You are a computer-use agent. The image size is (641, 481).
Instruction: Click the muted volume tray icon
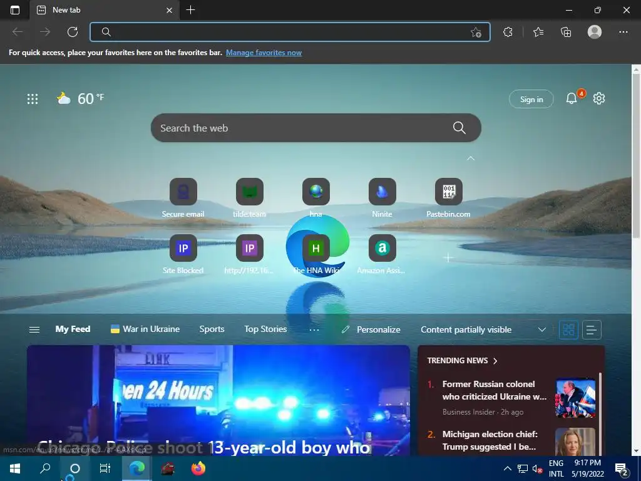pyautogui.click(x=537, y=468)
